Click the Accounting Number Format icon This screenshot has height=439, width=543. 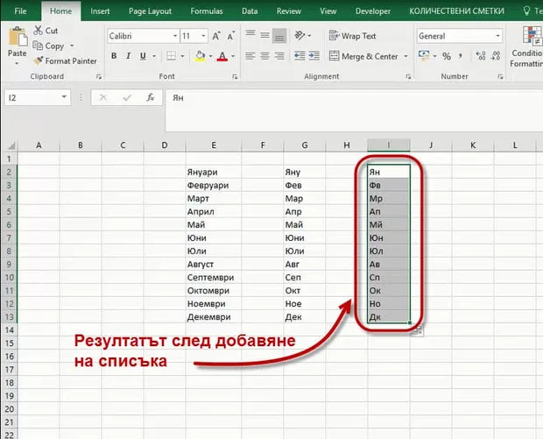(424, 56)
